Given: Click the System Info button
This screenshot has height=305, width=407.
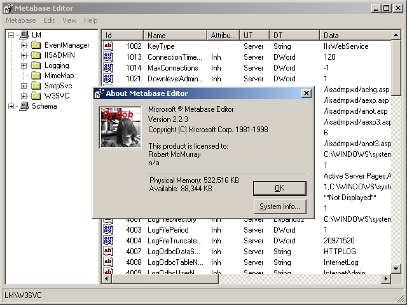Looking at the screenshot, I should click(x=280, y=207).
